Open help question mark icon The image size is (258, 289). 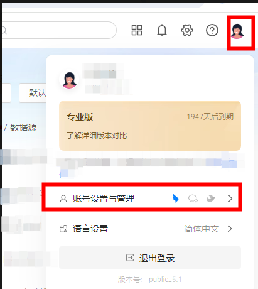tap(212, 30)
